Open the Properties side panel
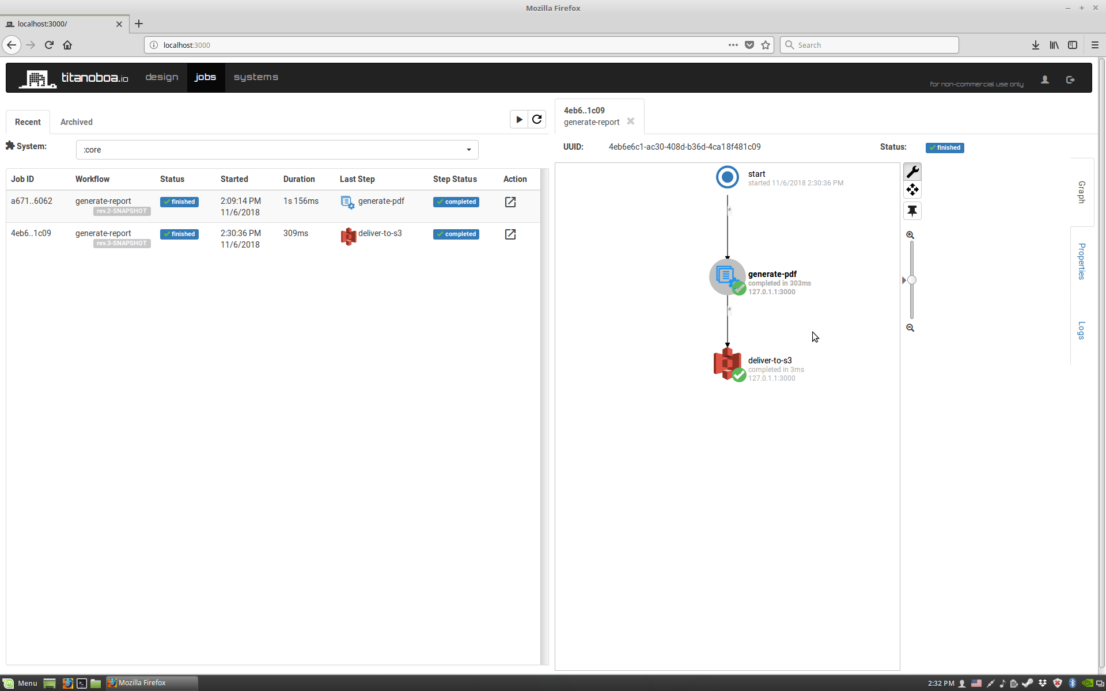Image resolution: width=1106 pixels, height=691 pixels. 1081,261
